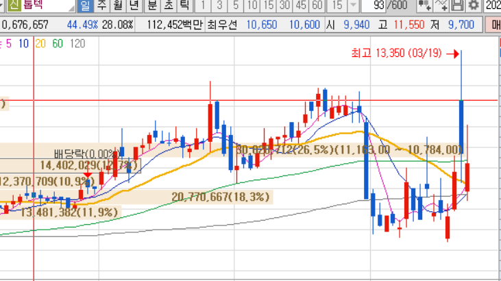Select the 20-day moving average legend
The image size is (501, 281).
coord(40,43)
